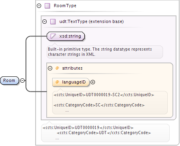
Task: Click the languageID @ icon
Action: (57, 82)
